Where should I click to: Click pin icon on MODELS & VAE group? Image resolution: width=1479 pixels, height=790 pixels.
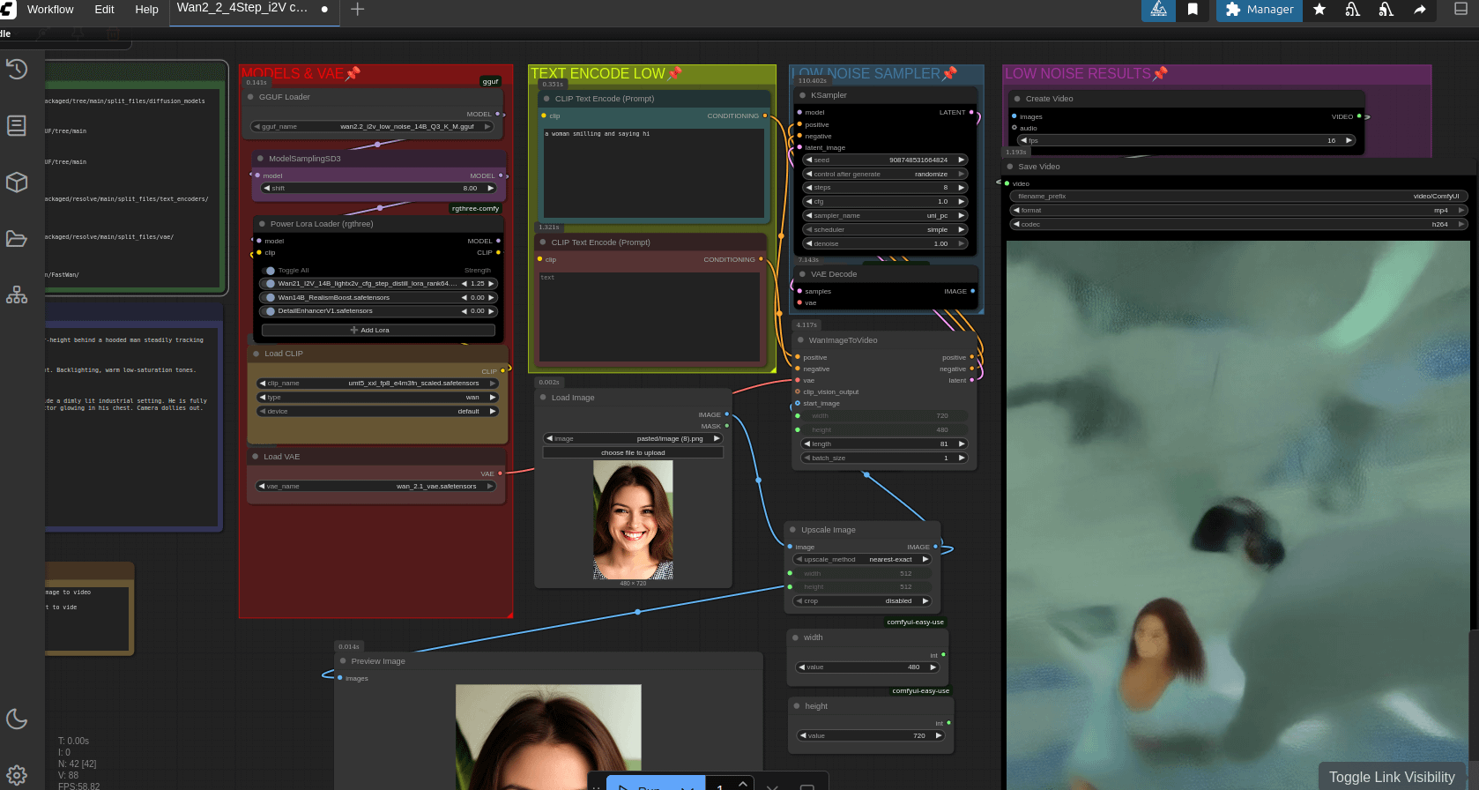pyautogui.click(x=353, y=73)
